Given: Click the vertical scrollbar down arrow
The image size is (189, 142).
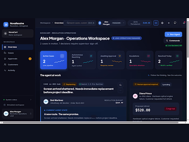Looking at the screenshot, I should [x=188, y=120].
